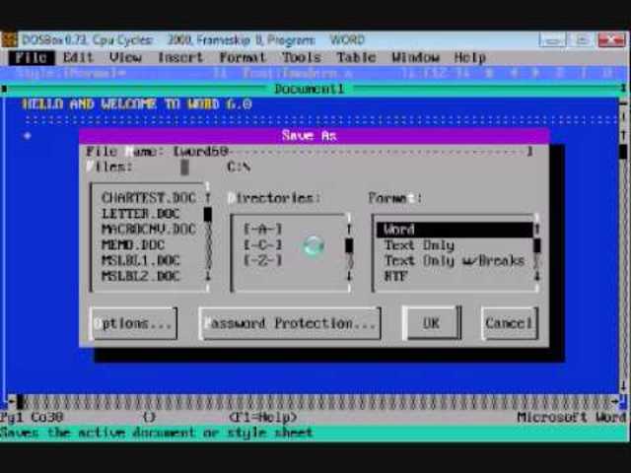Image resolution: width=631 pixels, height=473 pixels.
Task: Click Directories list scroll down arrow
Action: (349, 276)
